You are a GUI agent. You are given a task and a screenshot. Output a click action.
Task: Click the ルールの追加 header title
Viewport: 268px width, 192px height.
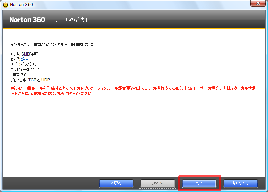coord(71,20)
